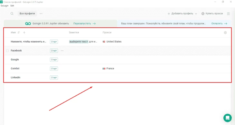Minimize the GoLogin window
The image size is (235, 125).
(x=215, y=2)
